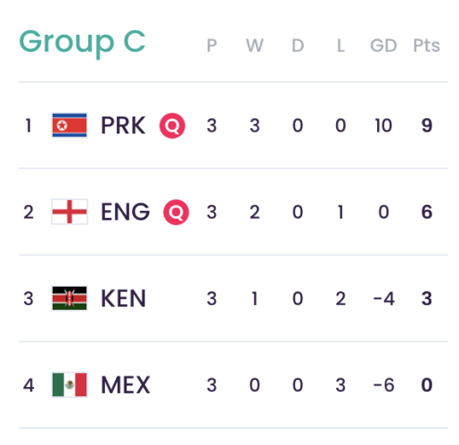Click the Kenya flag icon

70,298
